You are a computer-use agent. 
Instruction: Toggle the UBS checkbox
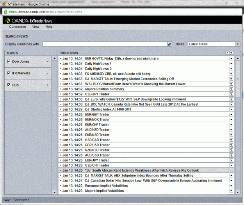click(x=9, y=85)
